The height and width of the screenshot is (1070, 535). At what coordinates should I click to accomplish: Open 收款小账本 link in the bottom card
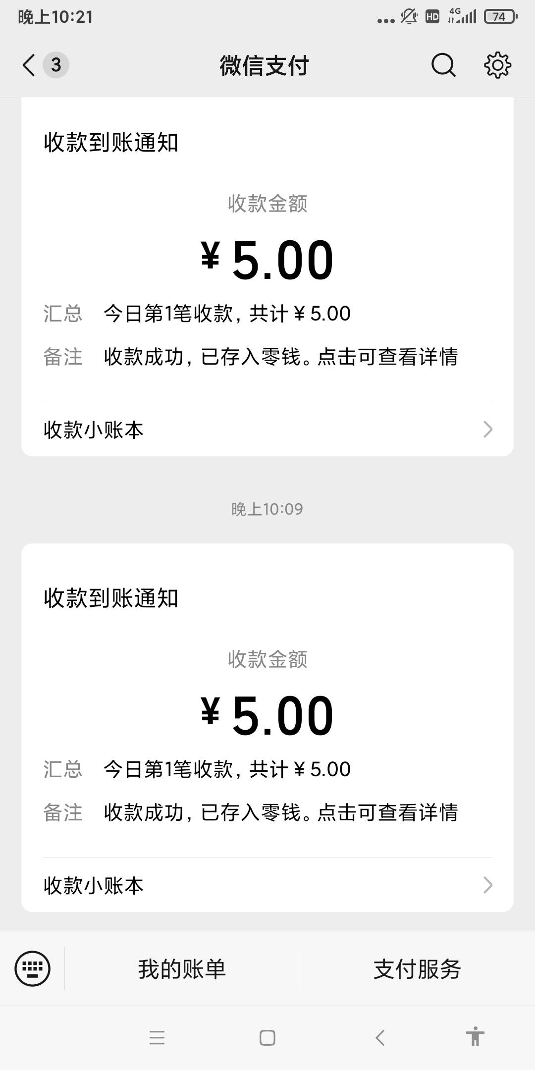(x=94, y=885)
